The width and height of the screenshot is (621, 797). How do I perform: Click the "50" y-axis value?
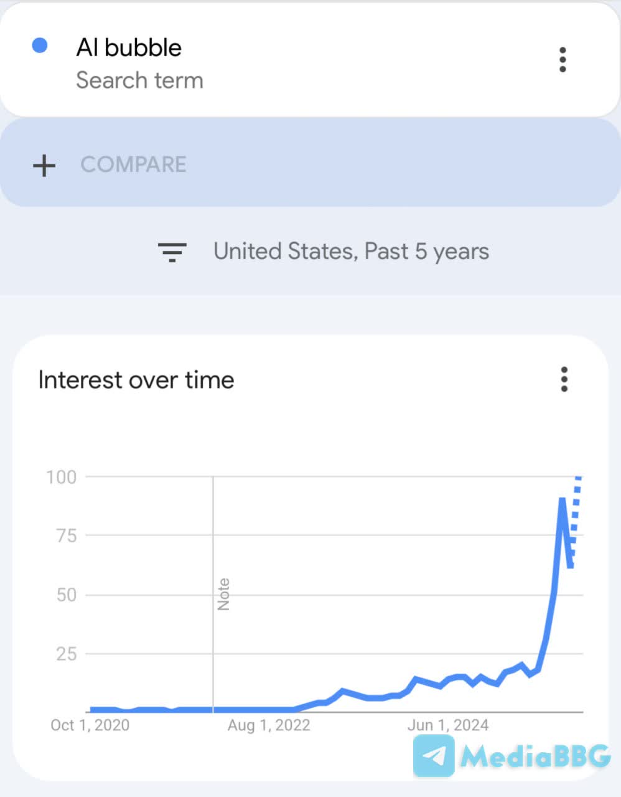click(x=67, y=595)
